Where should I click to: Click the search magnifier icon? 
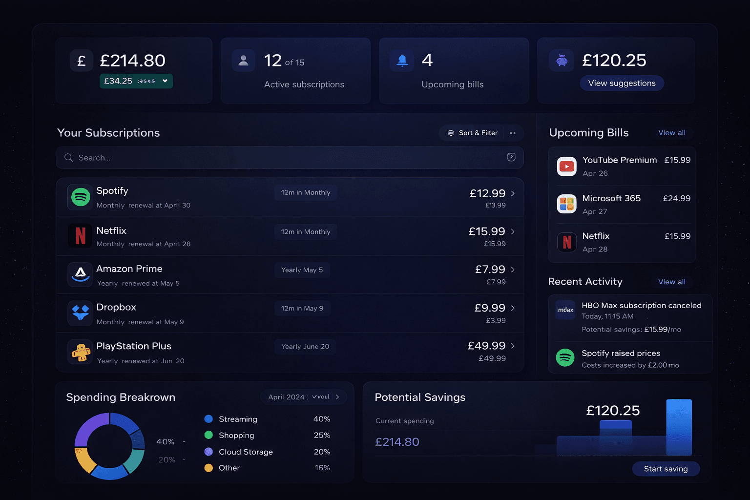[69, 158]
